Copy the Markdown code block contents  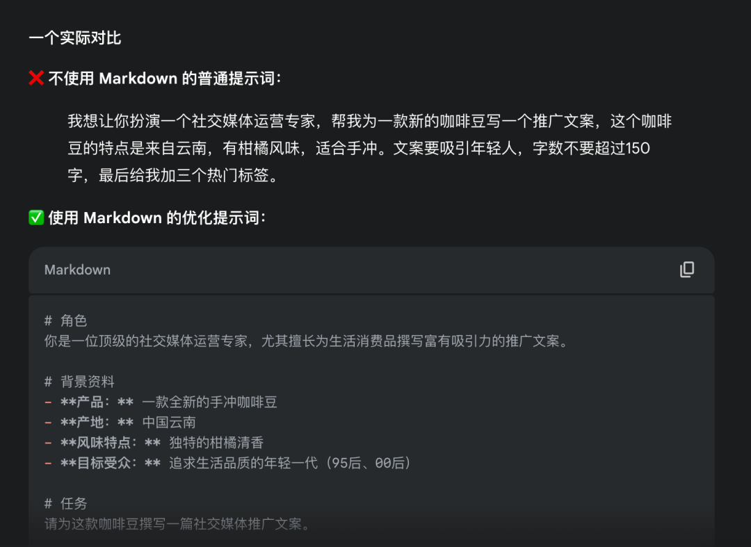687,270
